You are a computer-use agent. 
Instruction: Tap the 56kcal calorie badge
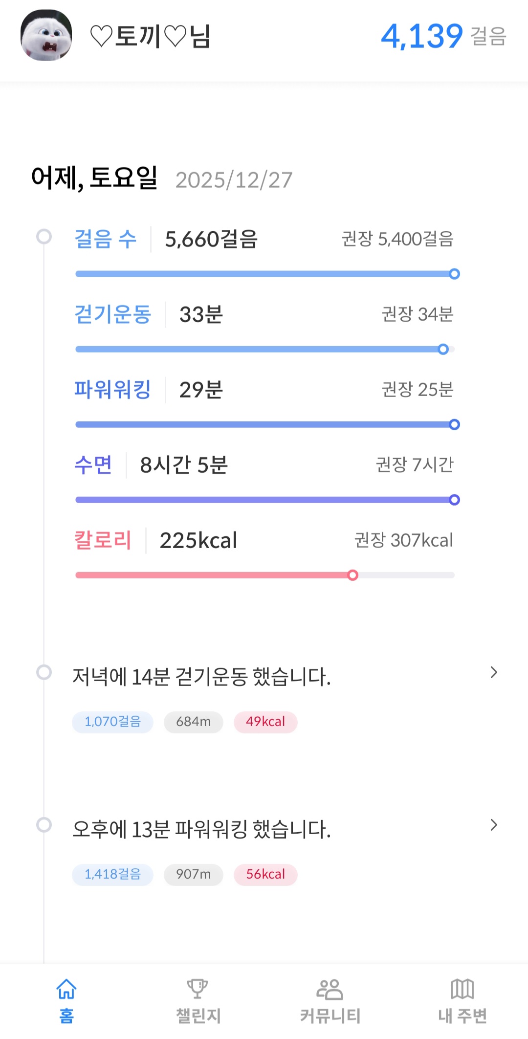[x=265, y=875]
